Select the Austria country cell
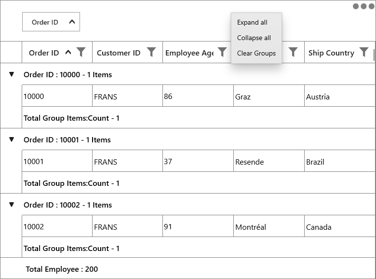The height and width of the screenshot is (279, 376). coord(340,96)
